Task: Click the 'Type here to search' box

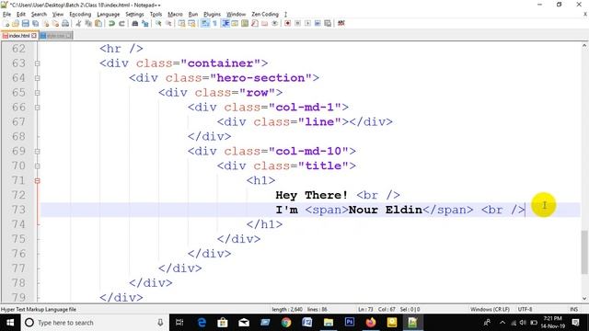Action: coord(94,323)
